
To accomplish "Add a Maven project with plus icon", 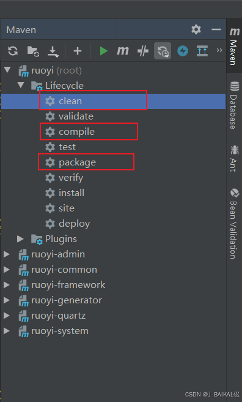I will click(x=78, y=51).
